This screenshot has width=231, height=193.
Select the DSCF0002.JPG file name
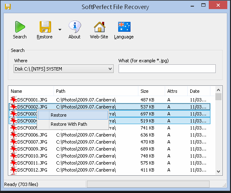click(x=32, y=107)
